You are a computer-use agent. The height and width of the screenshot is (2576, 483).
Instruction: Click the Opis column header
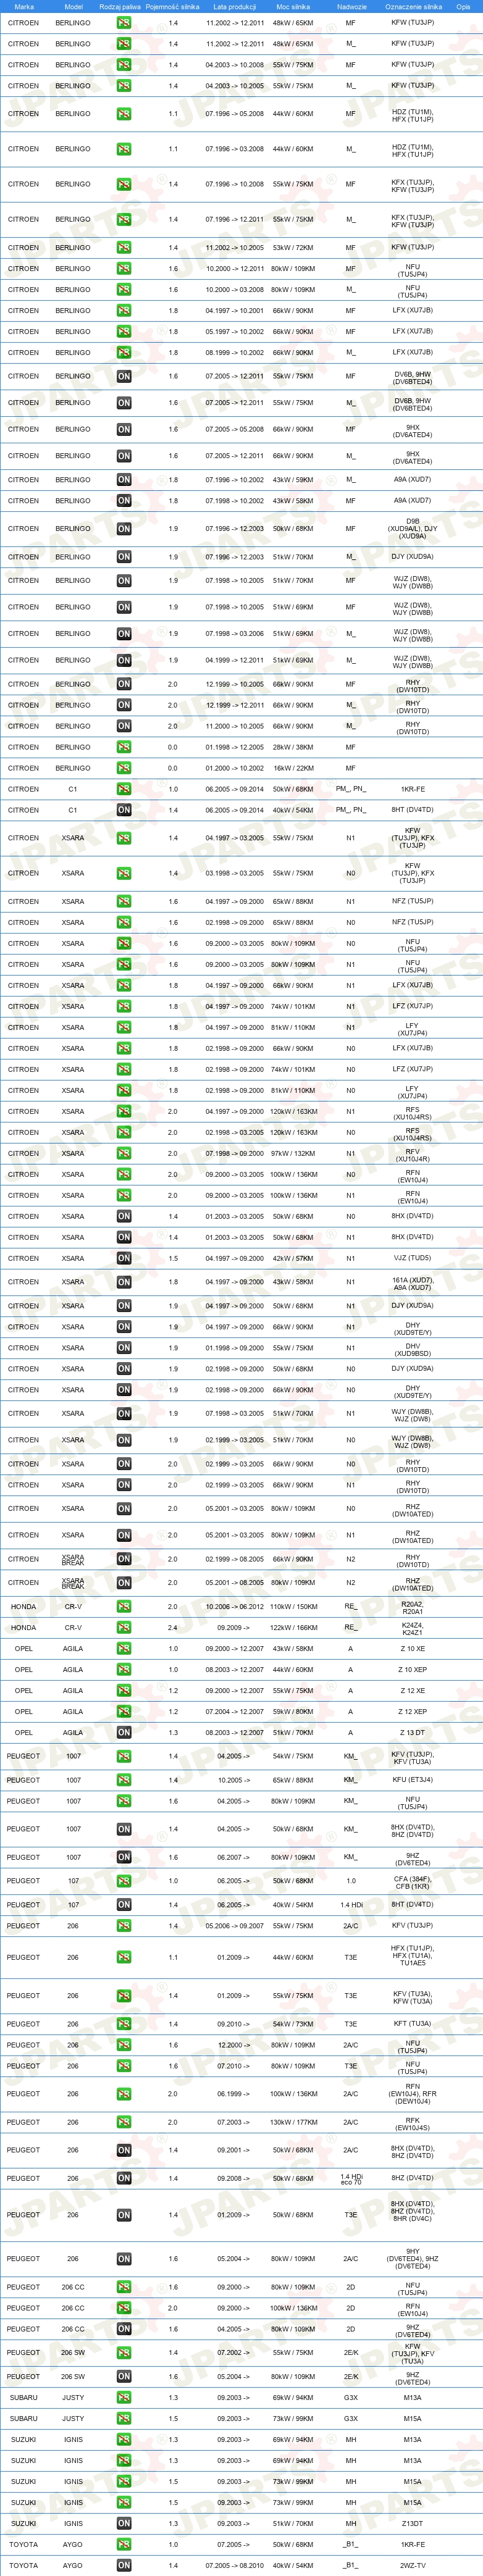tap(463, 6)
